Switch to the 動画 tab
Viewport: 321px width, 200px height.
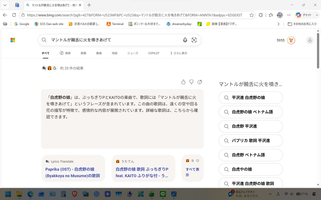[99, 53]
